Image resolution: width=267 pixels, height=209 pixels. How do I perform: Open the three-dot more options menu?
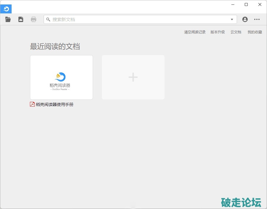257,19
